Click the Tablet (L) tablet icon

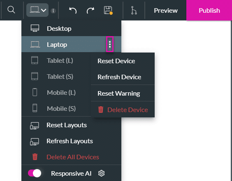35,60
